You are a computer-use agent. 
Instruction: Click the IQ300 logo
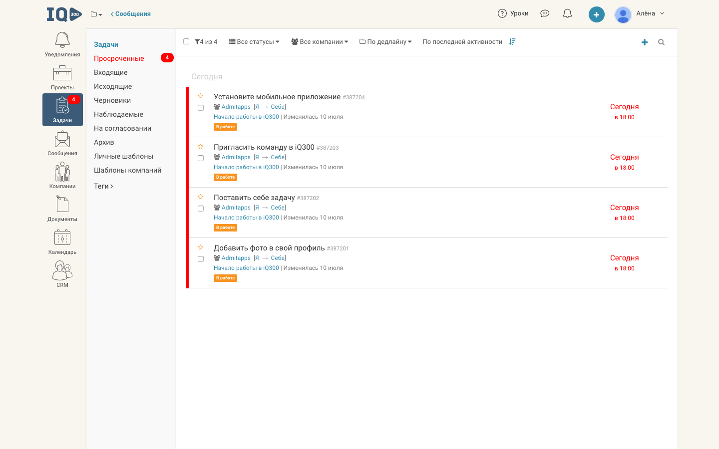pyautogui.click(x=64, y=14)
